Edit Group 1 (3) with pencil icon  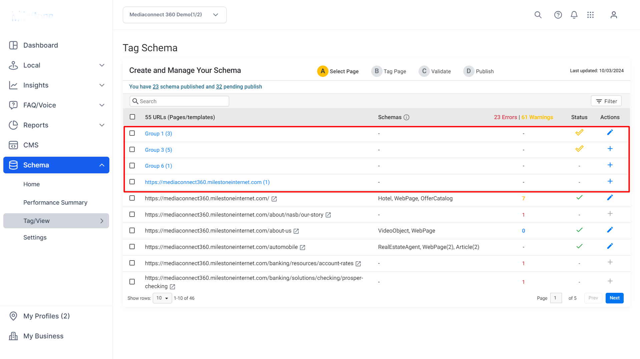click(610, 132)
